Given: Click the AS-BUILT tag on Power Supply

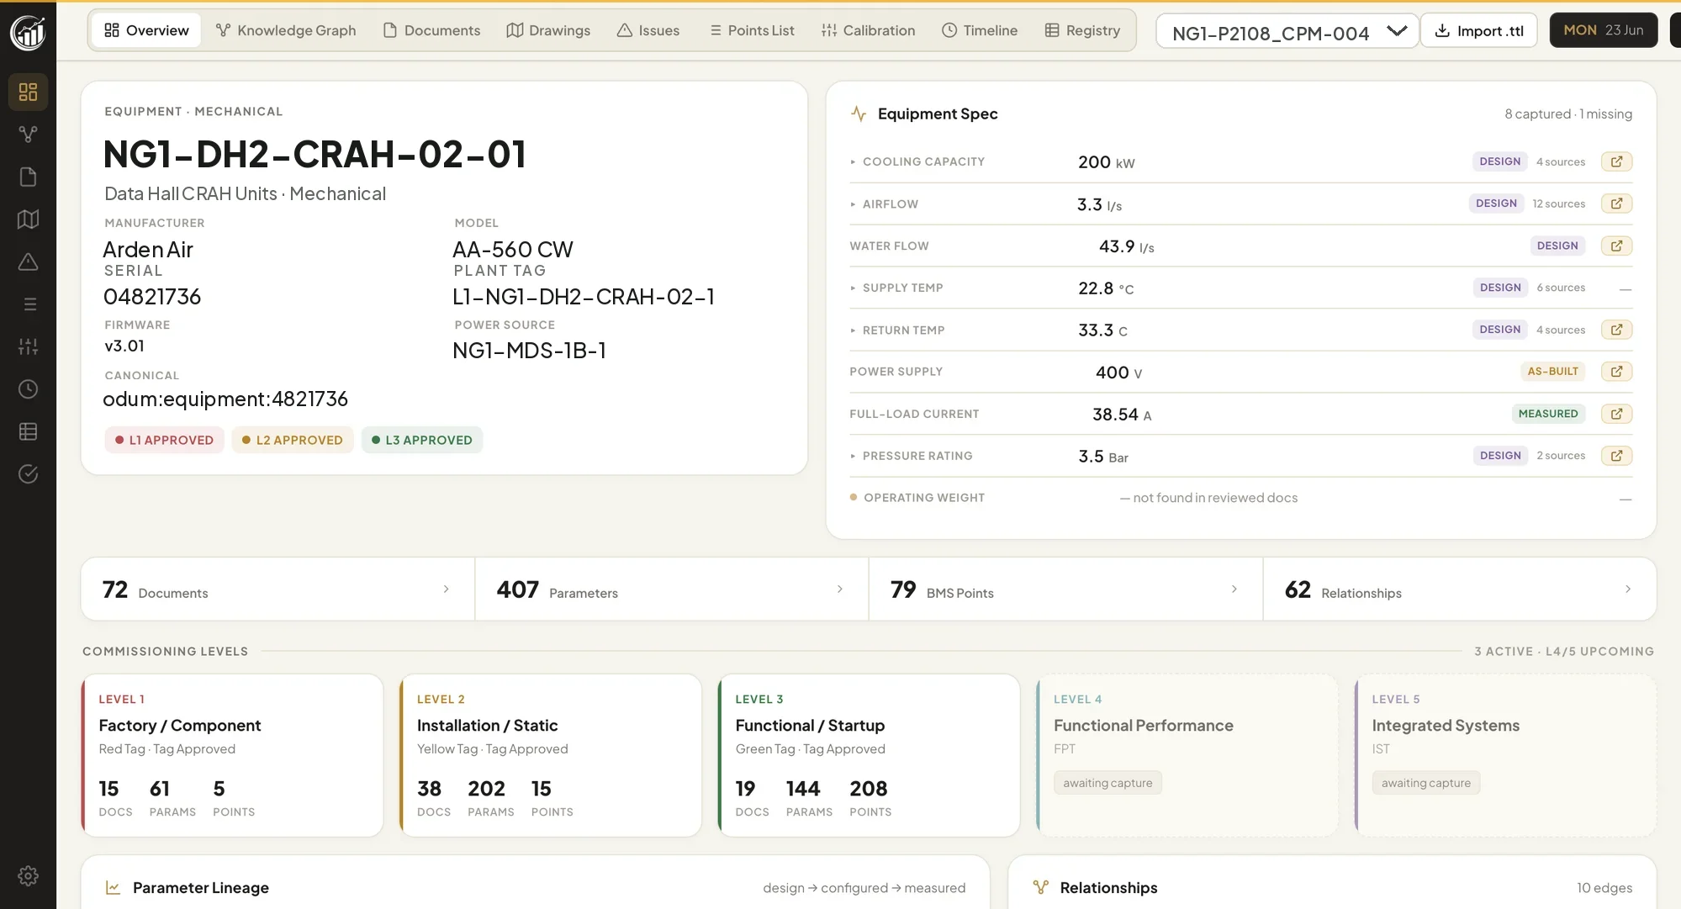Looking at the screenshot, I should 1552,372.
